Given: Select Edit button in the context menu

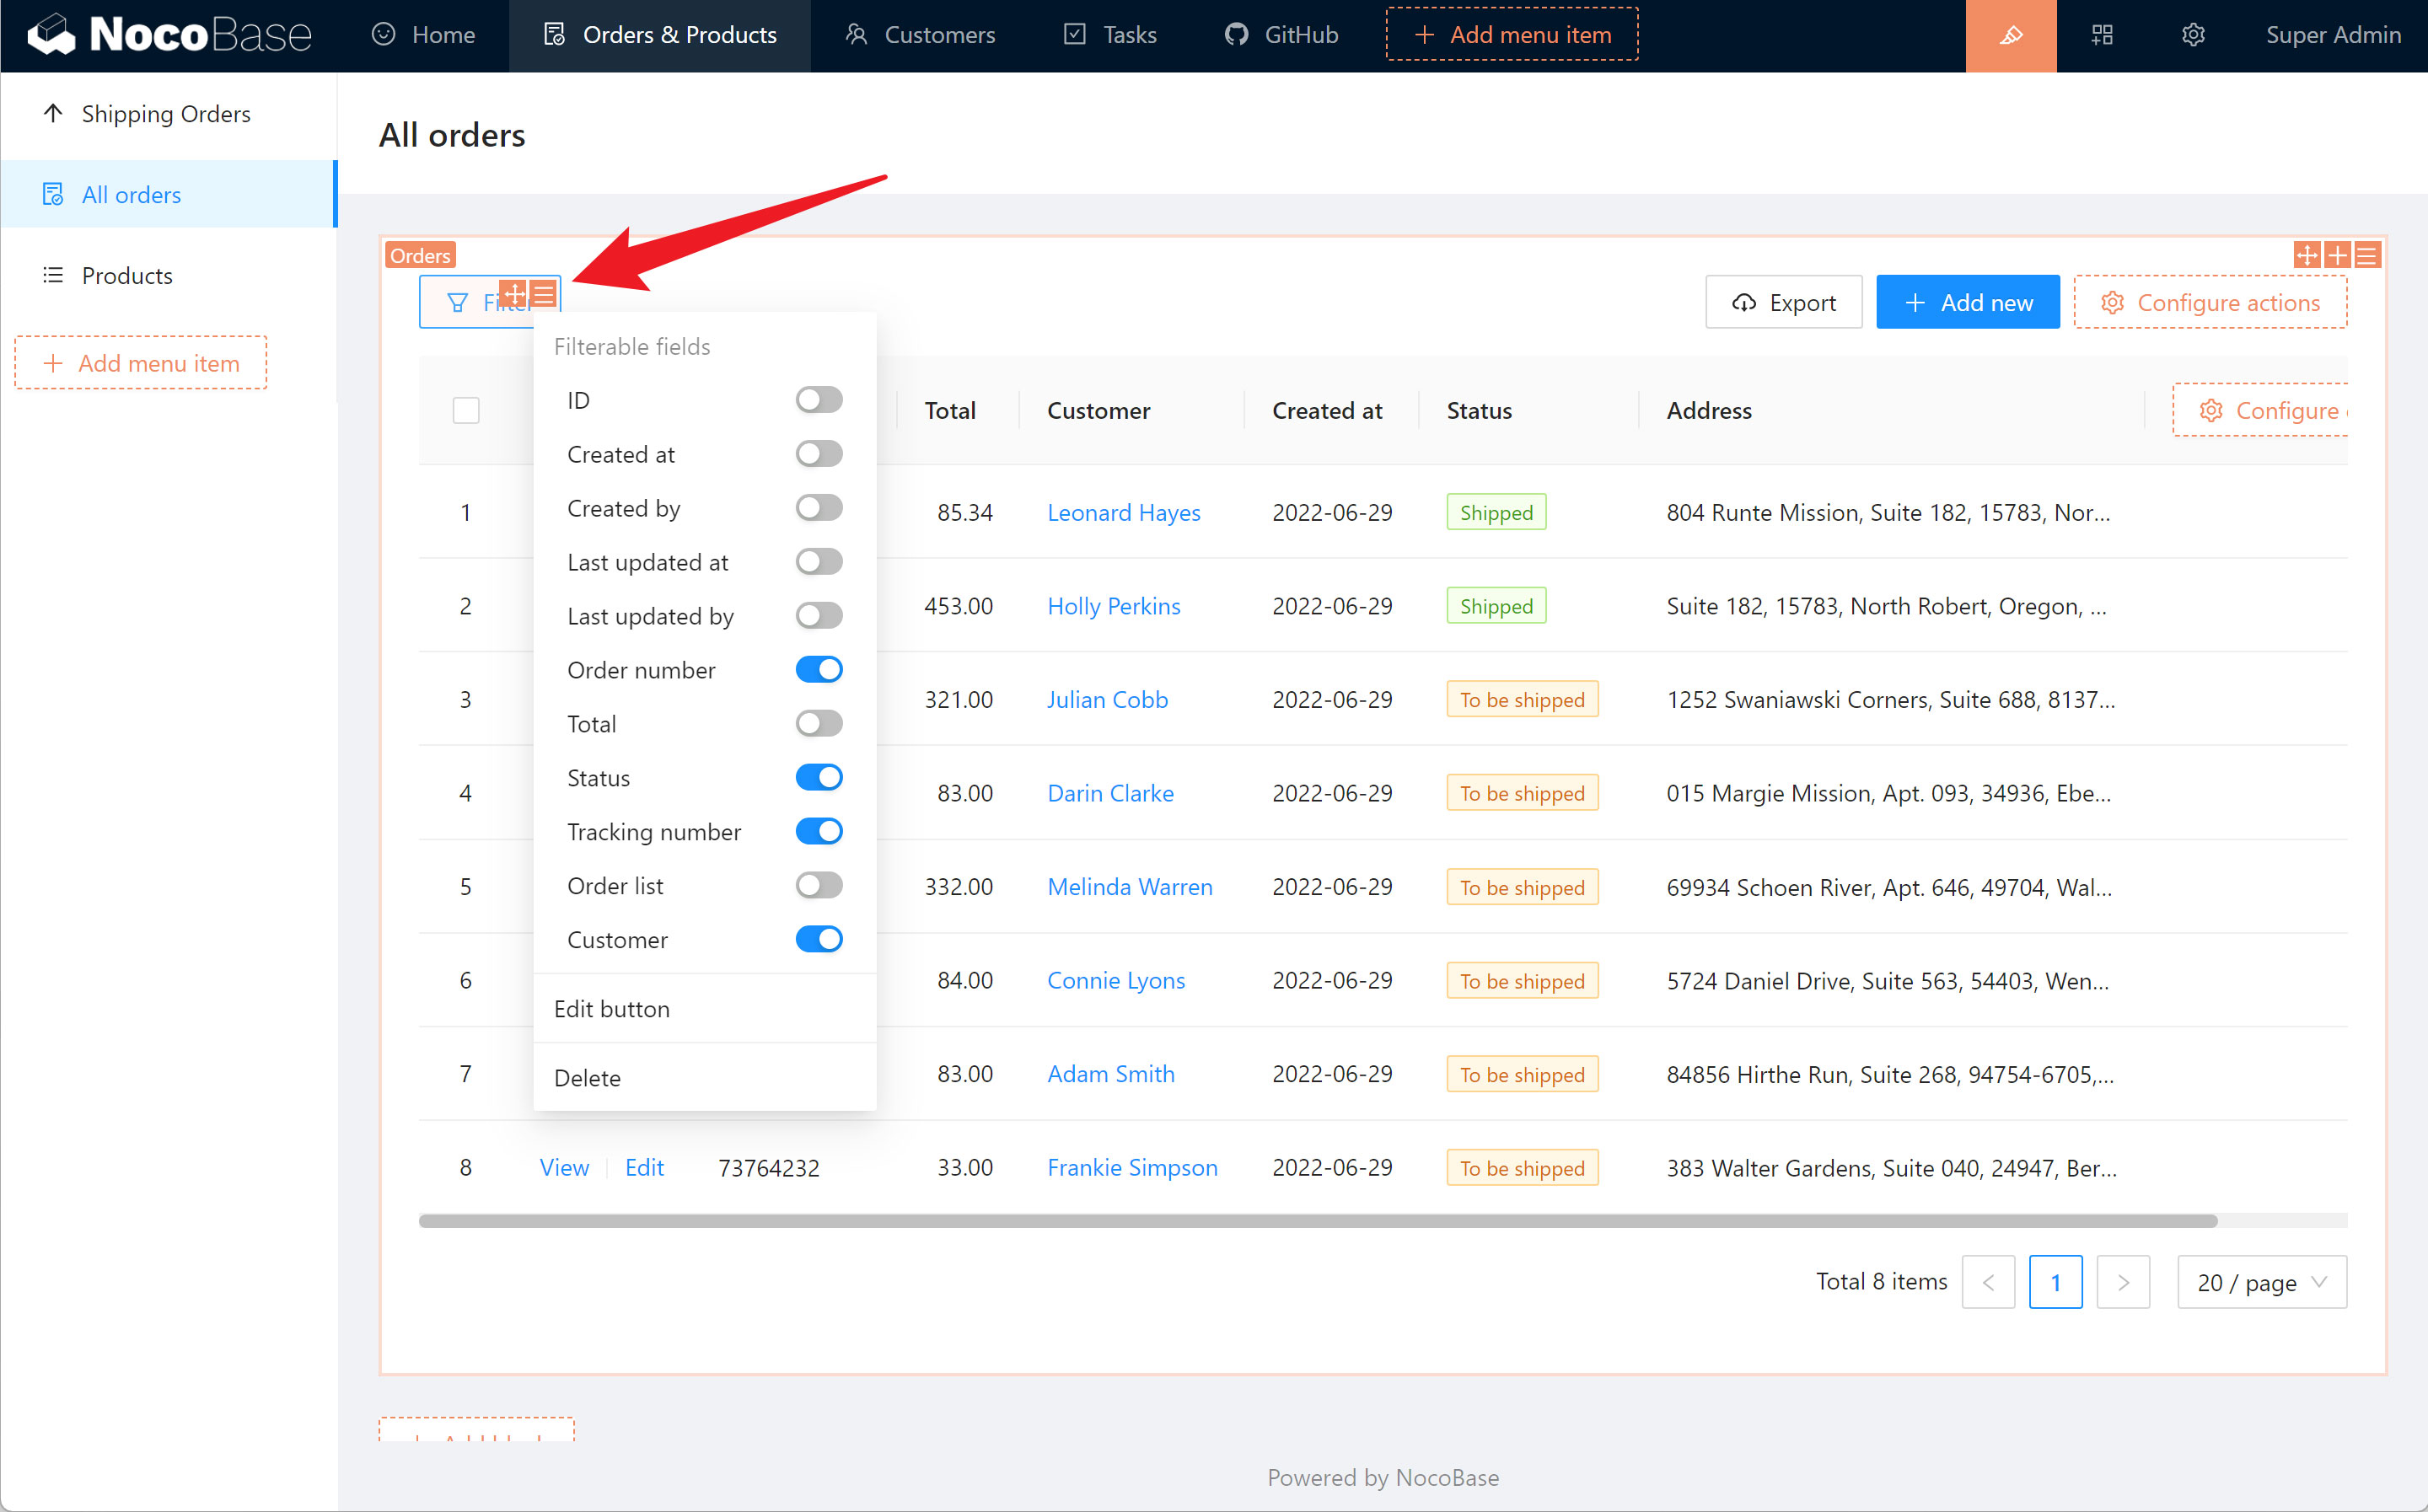Looking at the screenshot, I should (x=612, y=1009).
